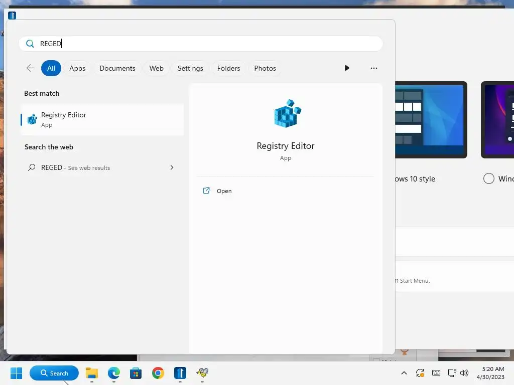Switch to the Documents filter tab
514x385 pixels.
(117, 68)
